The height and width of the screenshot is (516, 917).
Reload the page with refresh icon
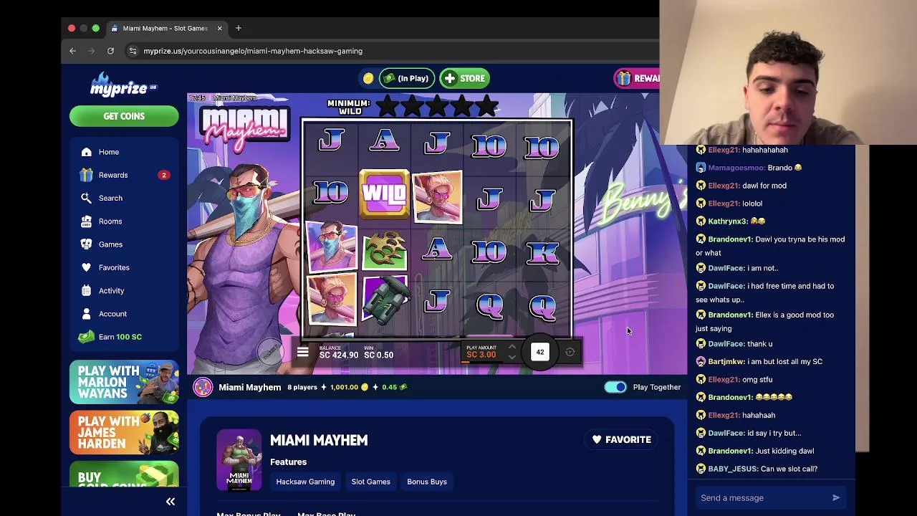click(110, 51)
